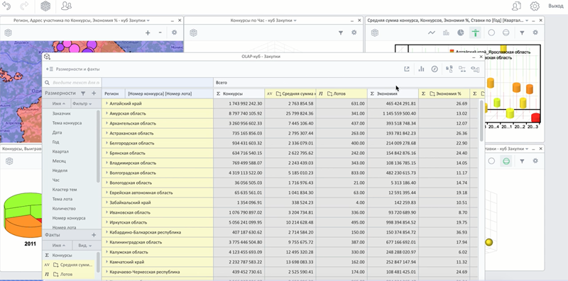The height and width of the screenshot is (281, 568).
Task: Click the export icon in OLAP-куб toolbar
Action: click(x=407, y=69)
